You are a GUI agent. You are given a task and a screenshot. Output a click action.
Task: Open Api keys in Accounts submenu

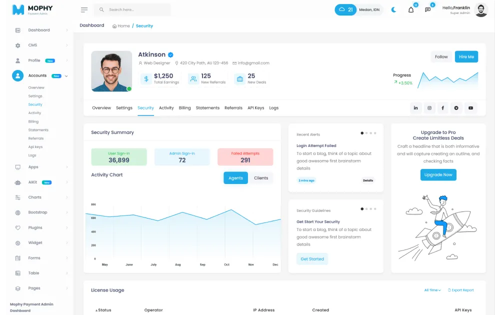click(x=35, y=147)
